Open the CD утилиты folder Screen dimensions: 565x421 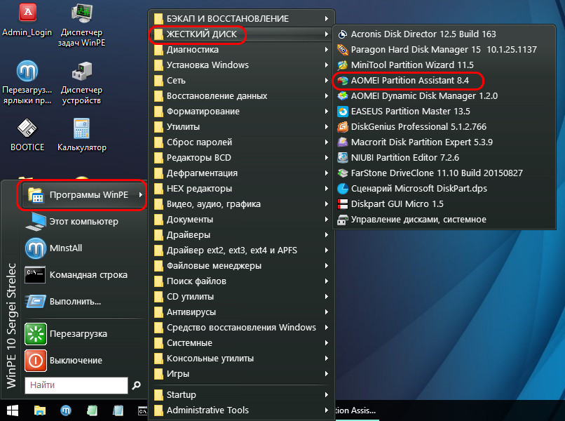tap(241, 297)
